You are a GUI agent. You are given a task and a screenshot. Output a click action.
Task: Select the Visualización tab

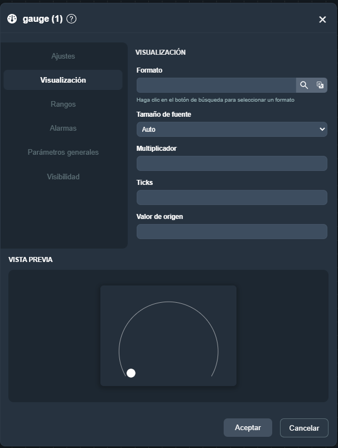tap(63, 80)
